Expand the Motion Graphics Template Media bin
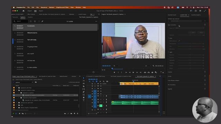The height and width of the screenshot is (124, 221). (17, 108)
